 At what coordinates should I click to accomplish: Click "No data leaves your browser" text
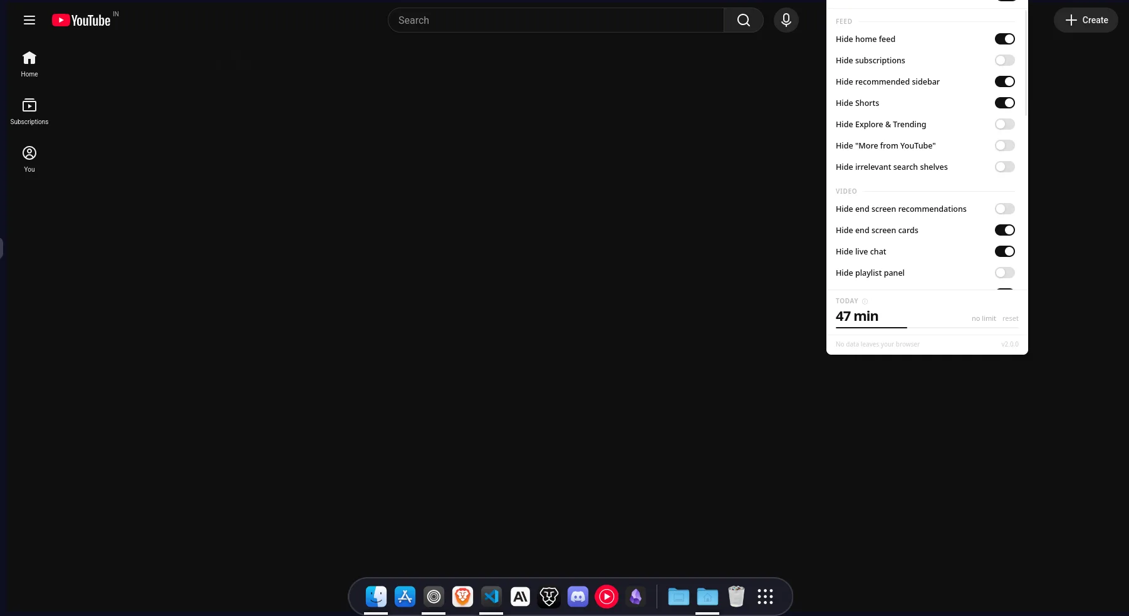[x=877, y=344]
